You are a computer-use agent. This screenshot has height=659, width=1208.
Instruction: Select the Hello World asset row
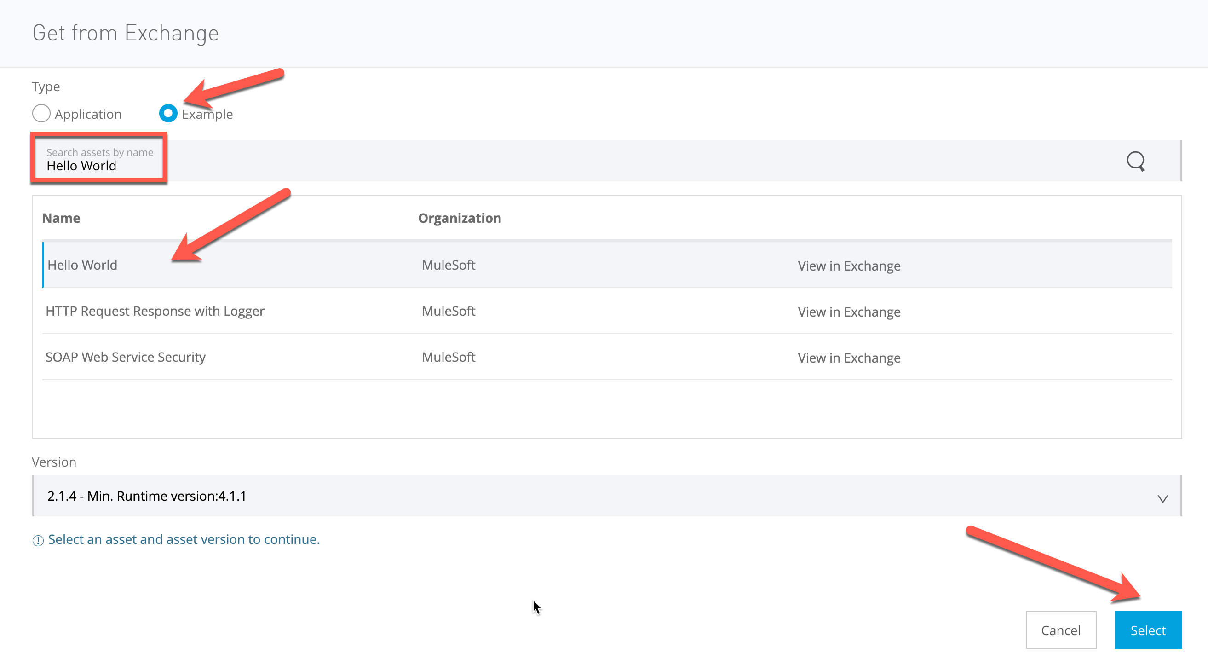(x=607, y=265)
